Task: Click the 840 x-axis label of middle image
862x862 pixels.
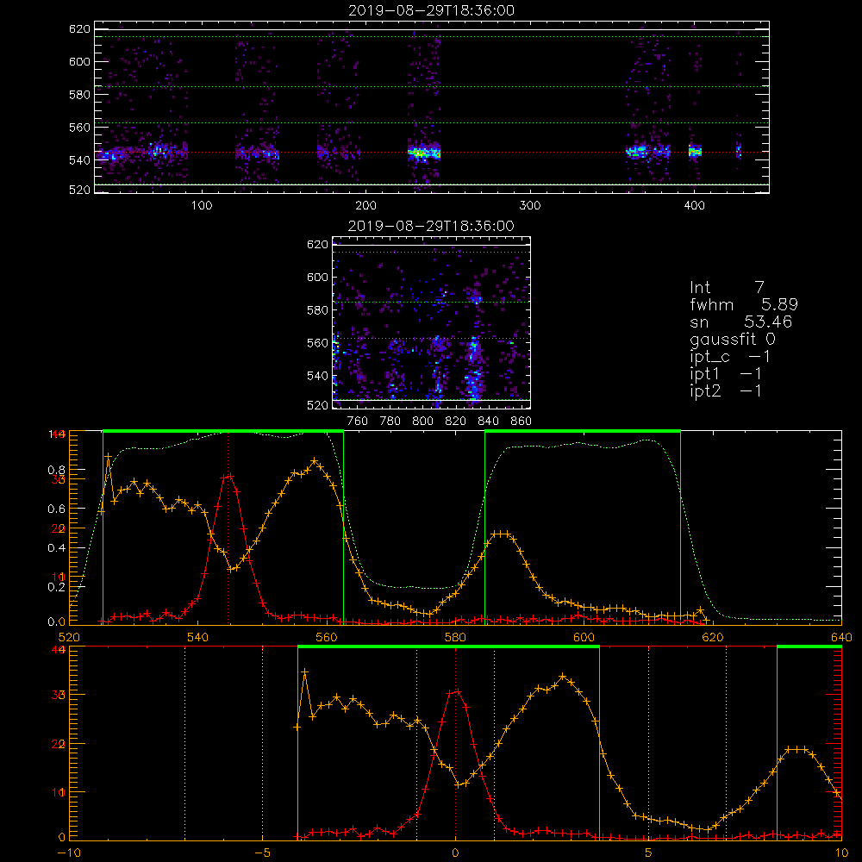Action: tap(488, 422)
